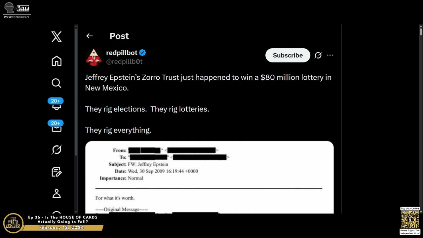The height and width of the screenshot is (238, 423).
Task: Subscribe to redpillbot
Action: click(x=288, y=56)
